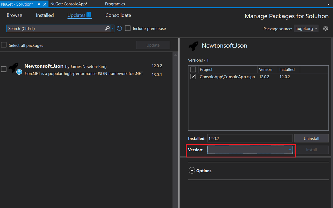Refresh the package list

119,28
